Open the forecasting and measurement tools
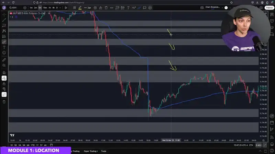This screenshot has height=154, width=275. pos(4,36)
